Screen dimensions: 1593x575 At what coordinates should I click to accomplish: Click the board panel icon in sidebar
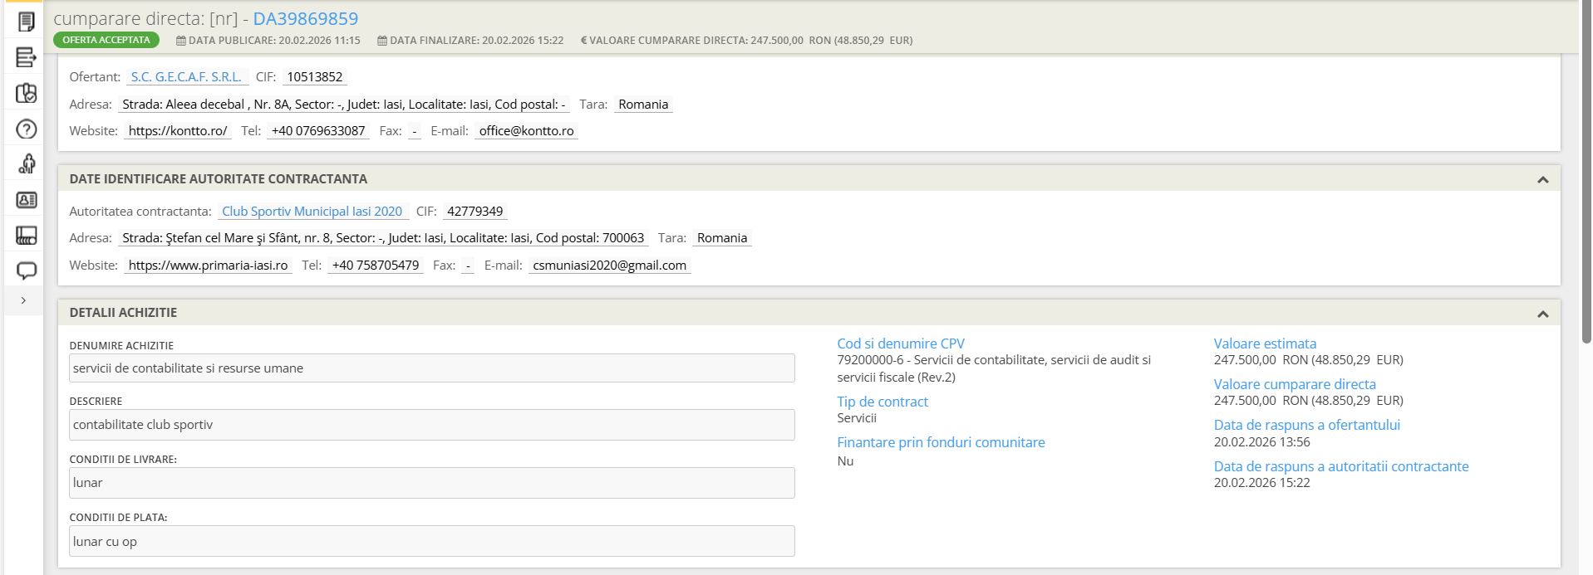[x=26, y=236]
